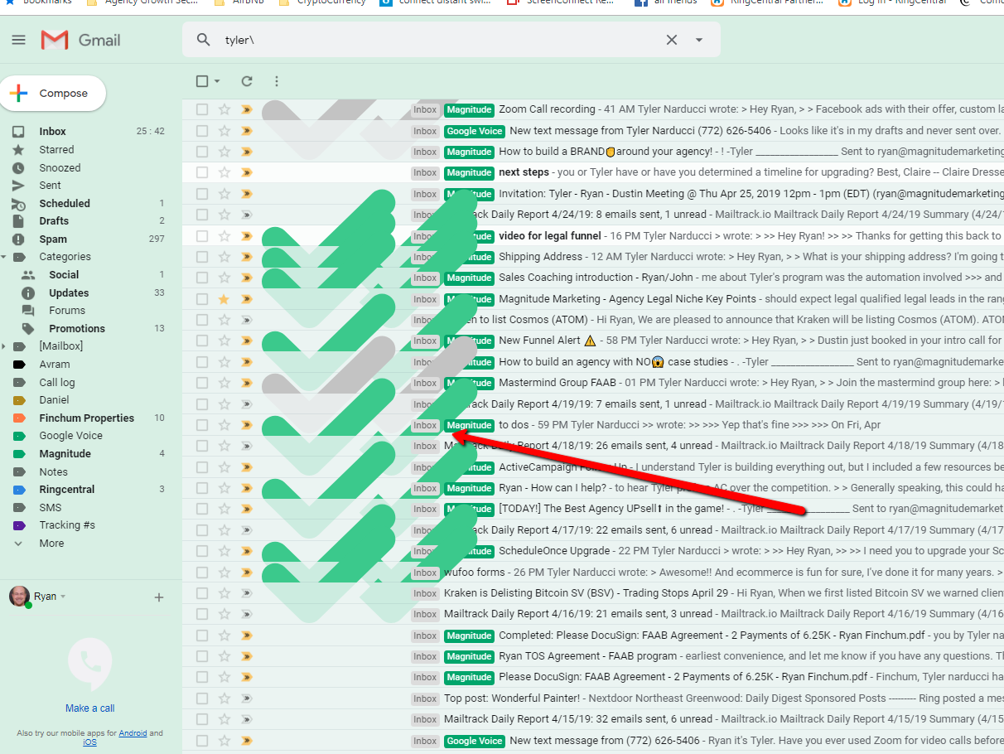This screenshot has width=1004, height=754.
Task: Click the plus icon next to Ryan
Action: click(x=159, y=597)
